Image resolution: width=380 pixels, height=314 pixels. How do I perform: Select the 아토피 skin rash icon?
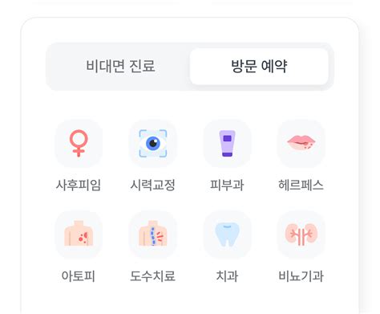pyautogui.click(x=79, y=234)
